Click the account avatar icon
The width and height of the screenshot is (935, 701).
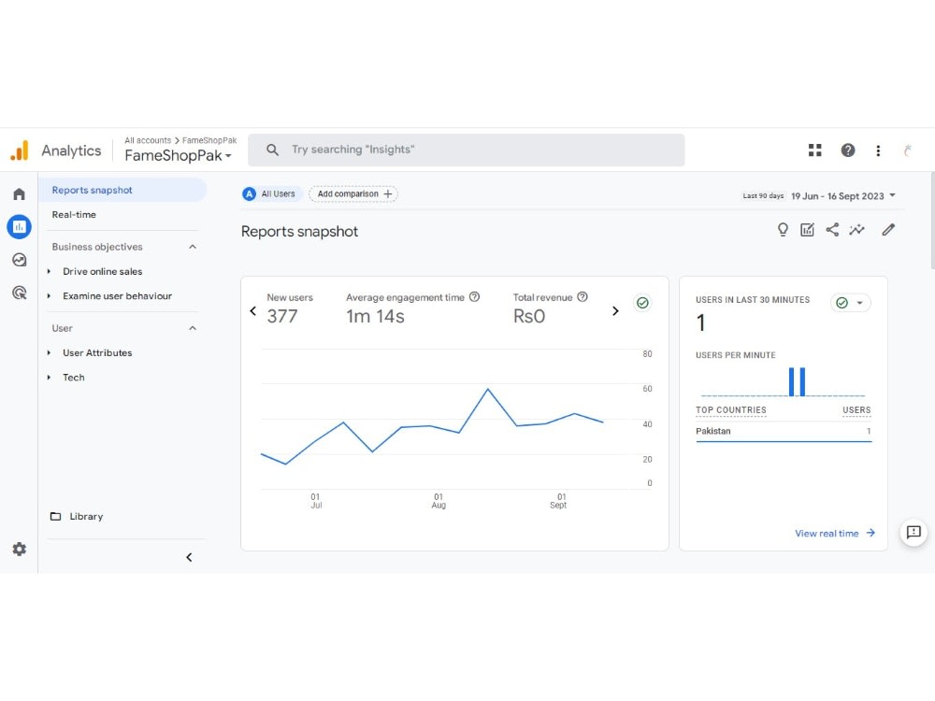click(x=908, y=150)
